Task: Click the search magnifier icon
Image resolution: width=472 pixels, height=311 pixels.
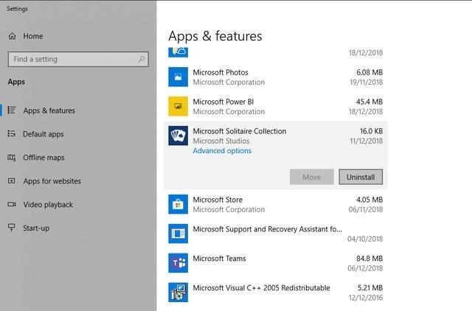Action: (142, 59)
